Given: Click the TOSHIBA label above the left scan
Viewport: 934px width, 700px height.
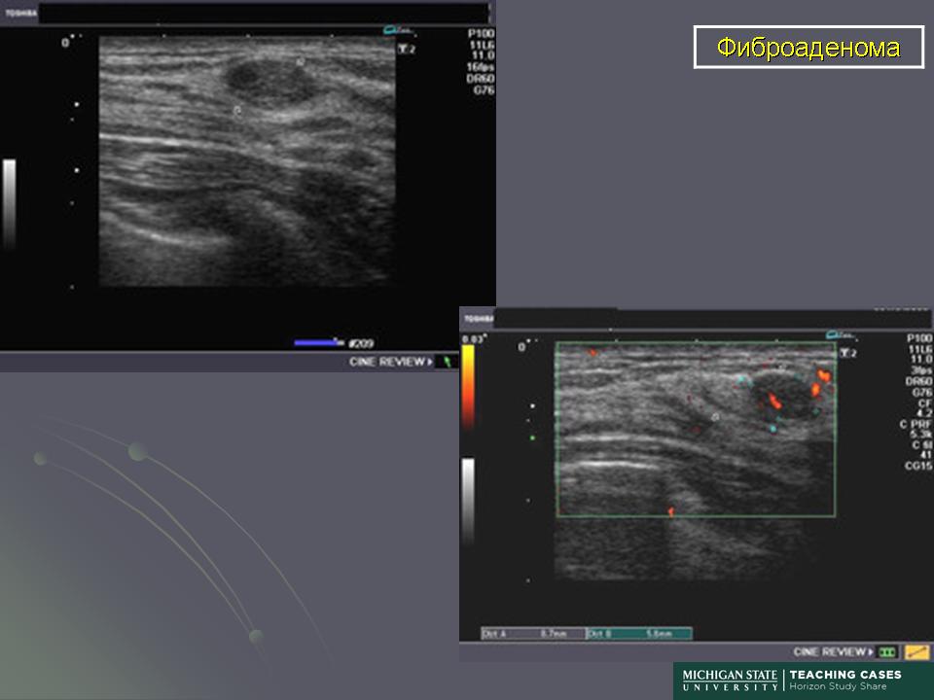Looking at the screenshot, I should [21, 13].
